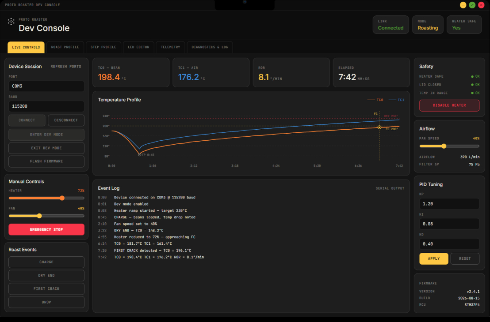Click the yellow minimize window button
The image size is (490, 322).
tap(463, 5)
